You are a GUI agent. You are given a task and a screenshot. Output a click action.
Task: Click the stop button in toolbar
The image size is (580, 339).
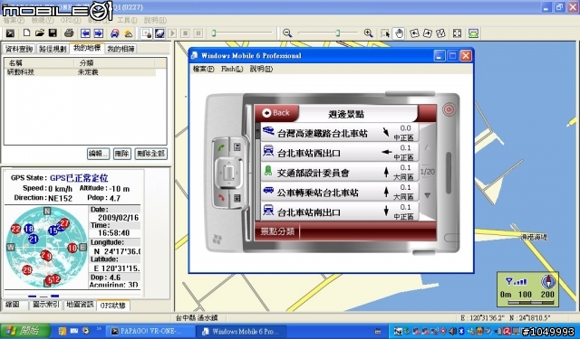185,33
